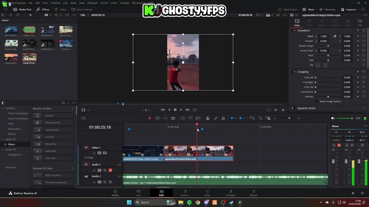Select the Trim Edit Mode tool
This screenshot has width=369, height=207.
pos(157,118)
